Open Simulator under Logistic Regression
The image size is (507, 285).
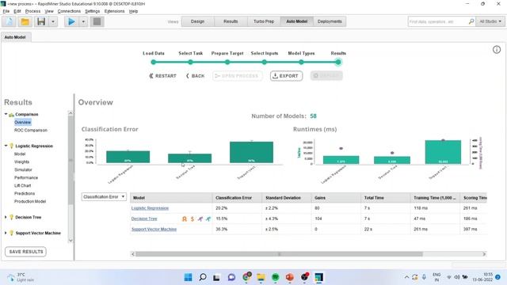pyautogui.click(x=23, y=169)
